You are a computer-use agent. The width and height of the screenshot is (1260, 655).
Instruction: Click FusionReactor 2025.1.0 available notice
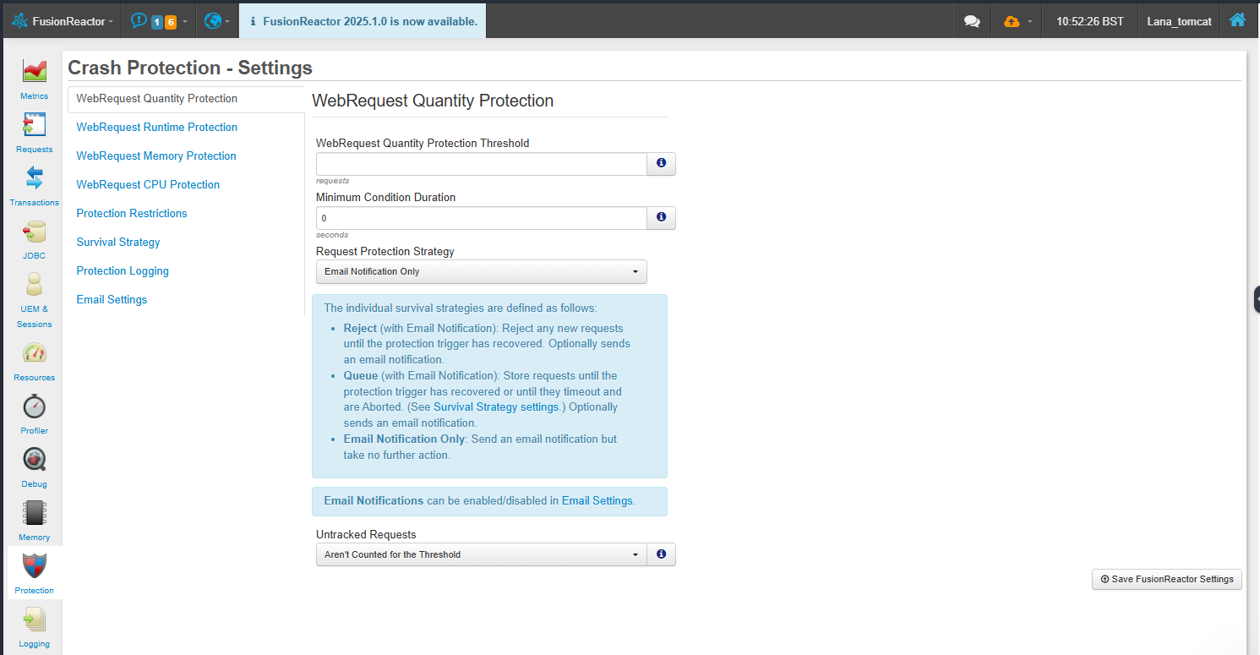tap(363, 21)
